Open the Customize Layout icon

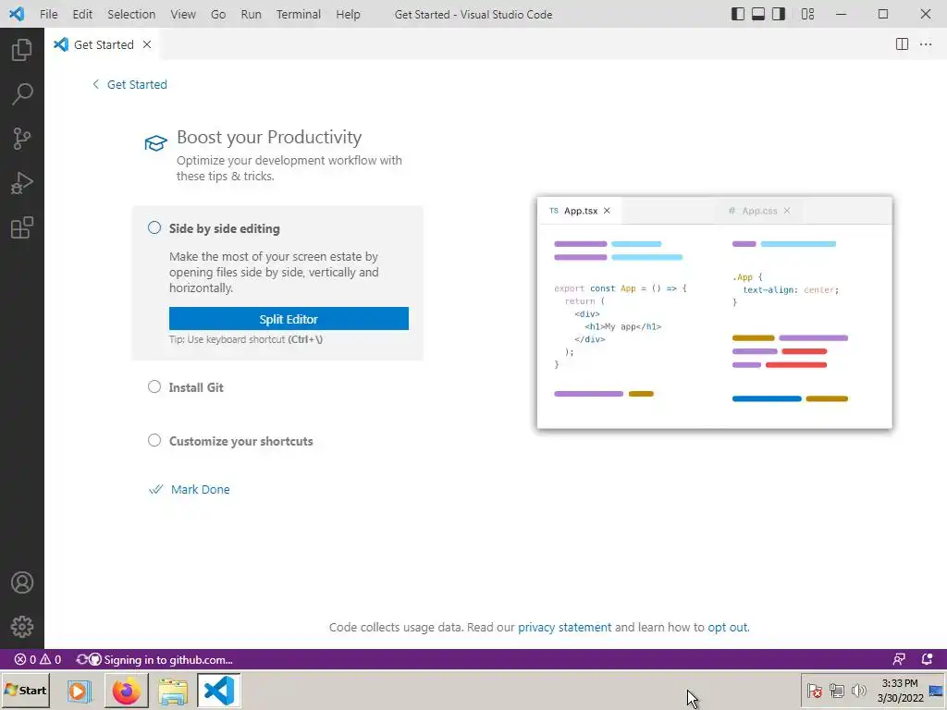pyautogui.click(x=807, y=14)
